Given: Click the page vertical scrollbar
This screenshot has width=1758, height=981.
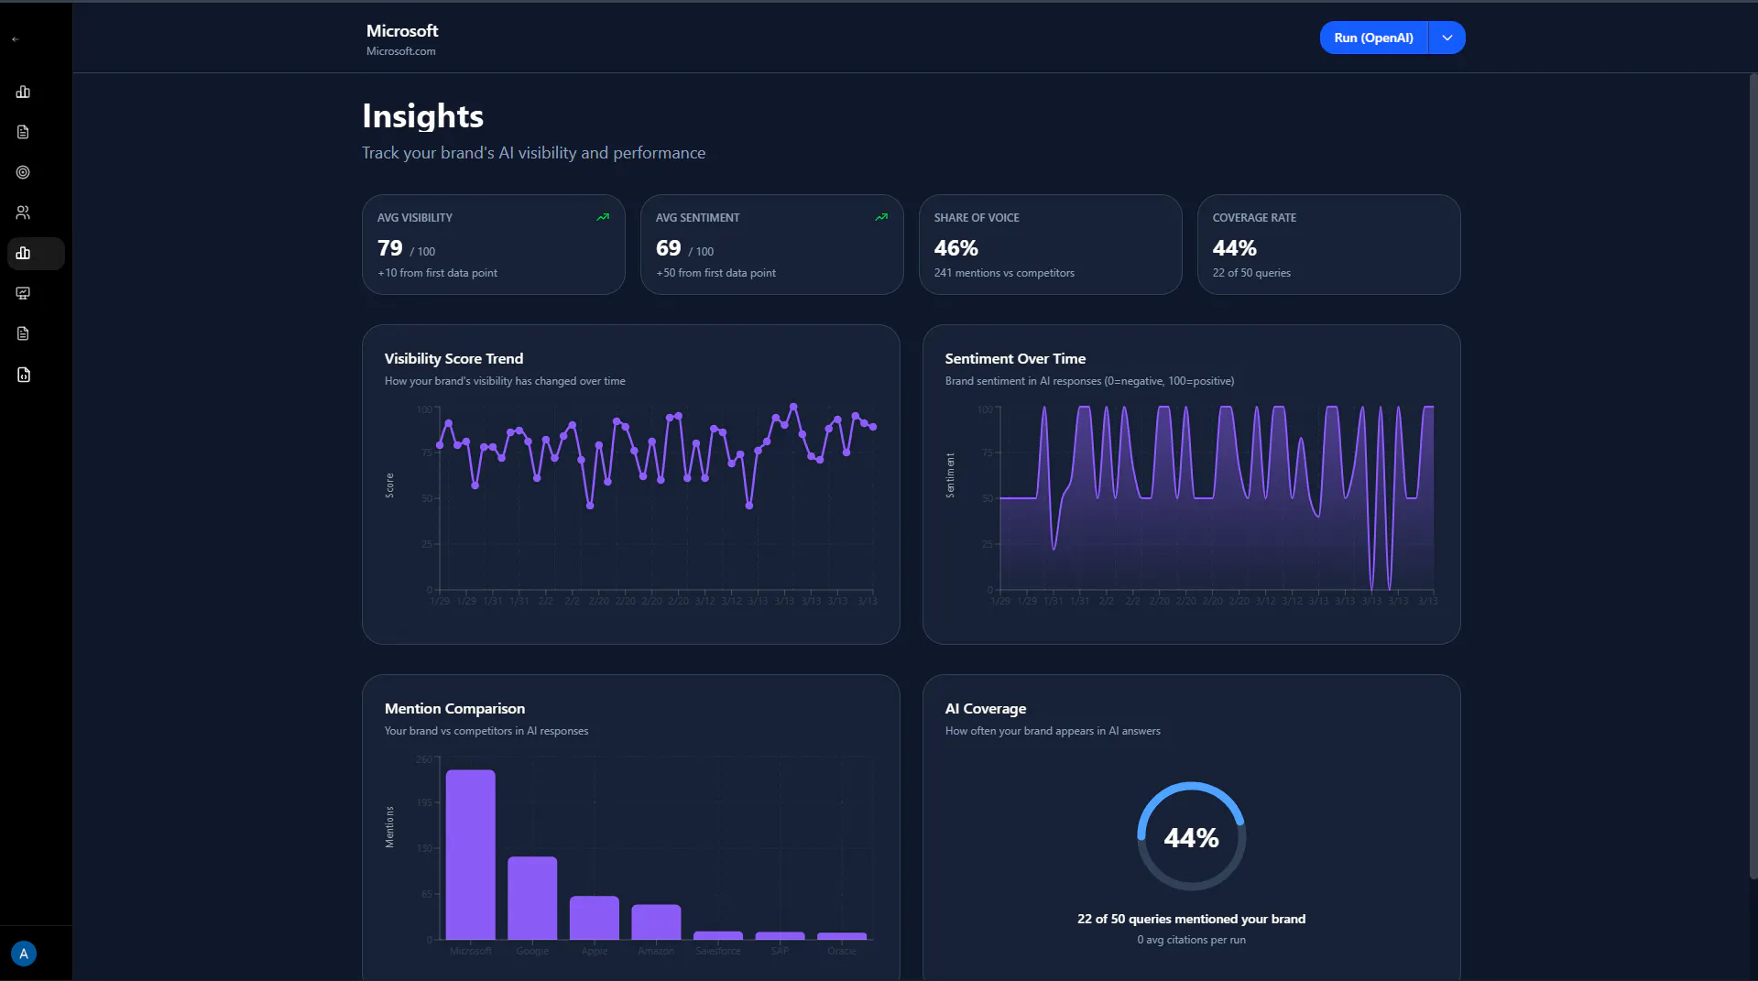Looking at the screenshot, I should pos(1753,476).
